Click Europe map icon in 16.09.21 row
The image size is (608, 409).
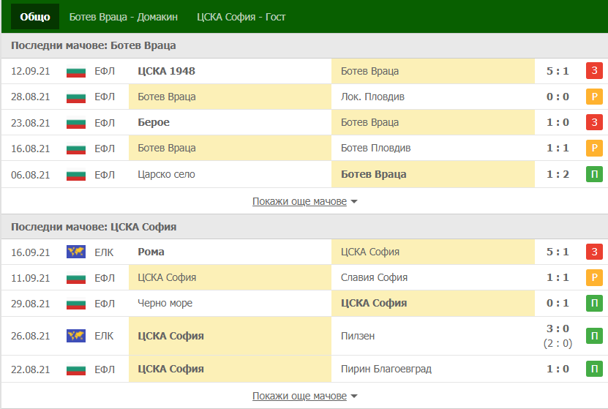[x=76, y=252]
